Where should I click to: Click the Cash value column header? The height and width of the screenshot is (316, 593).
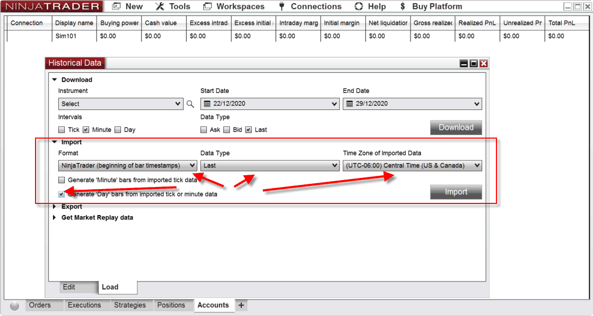(164, 23)
